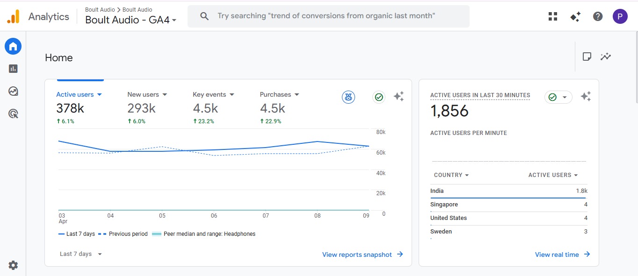638x276 pixels.
Task: Click the India row in country table
Action: [509, 191]
